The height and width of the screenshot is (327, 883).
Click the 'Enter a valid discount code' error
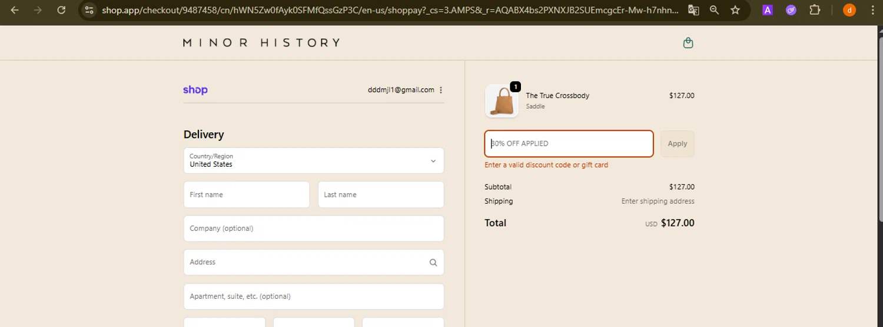[546, 165]
